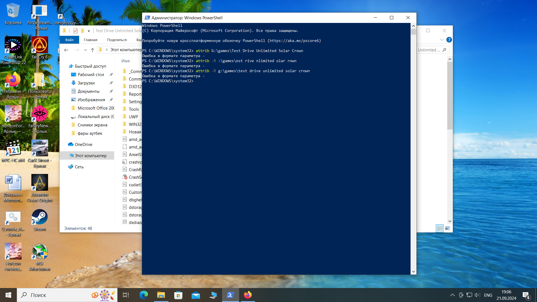Switch to details view in Explorer
Image resolution: width=537 pixels, height=302 pixels.
[440, 228]
